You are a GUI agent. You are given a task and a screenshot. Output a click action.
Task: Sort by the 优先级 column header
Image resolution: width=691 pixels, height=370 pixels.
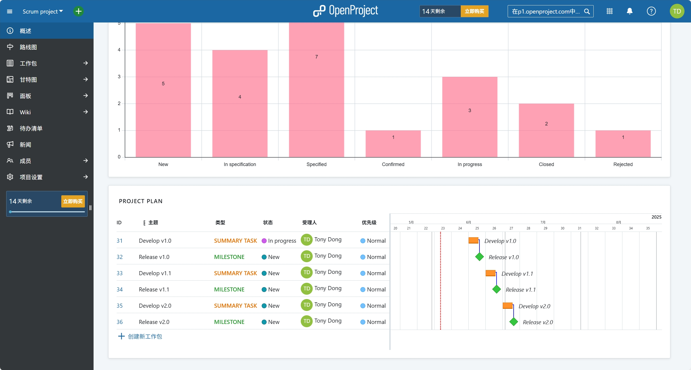tap(369, 223)
